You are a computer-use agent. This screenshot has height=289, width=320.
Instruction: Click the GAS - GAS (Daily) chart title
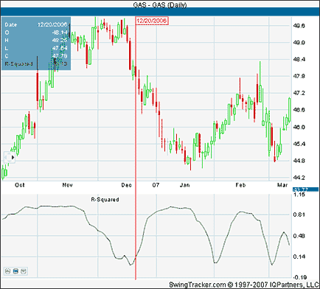point(160,4)
